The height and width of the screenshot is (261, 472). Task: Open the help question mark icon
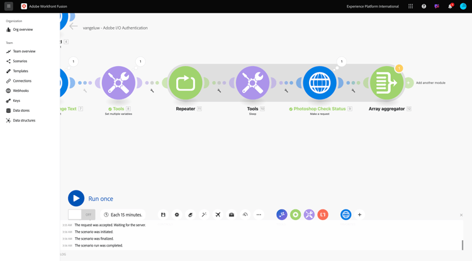point(424,6)
